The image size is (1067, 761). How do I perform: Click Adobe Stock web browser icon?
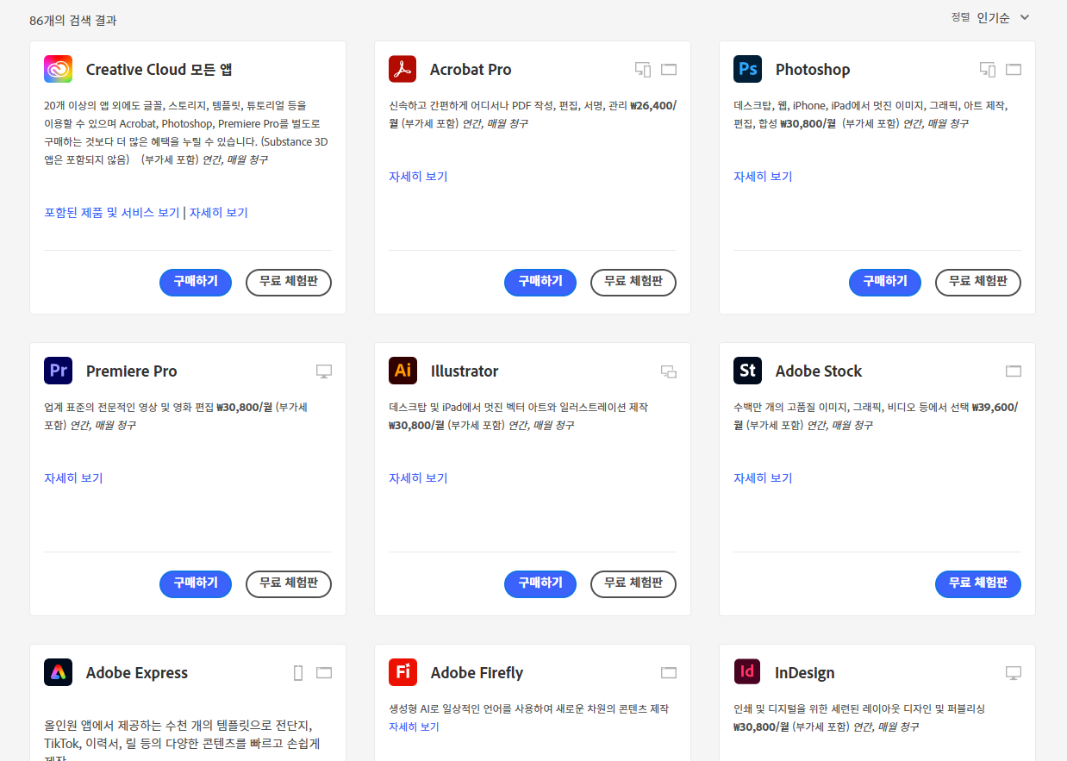[x=1014, y=371]
